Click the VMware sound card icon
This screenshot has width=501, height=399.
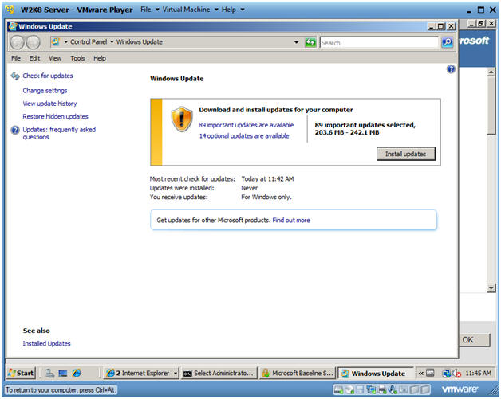pos(393,389)
